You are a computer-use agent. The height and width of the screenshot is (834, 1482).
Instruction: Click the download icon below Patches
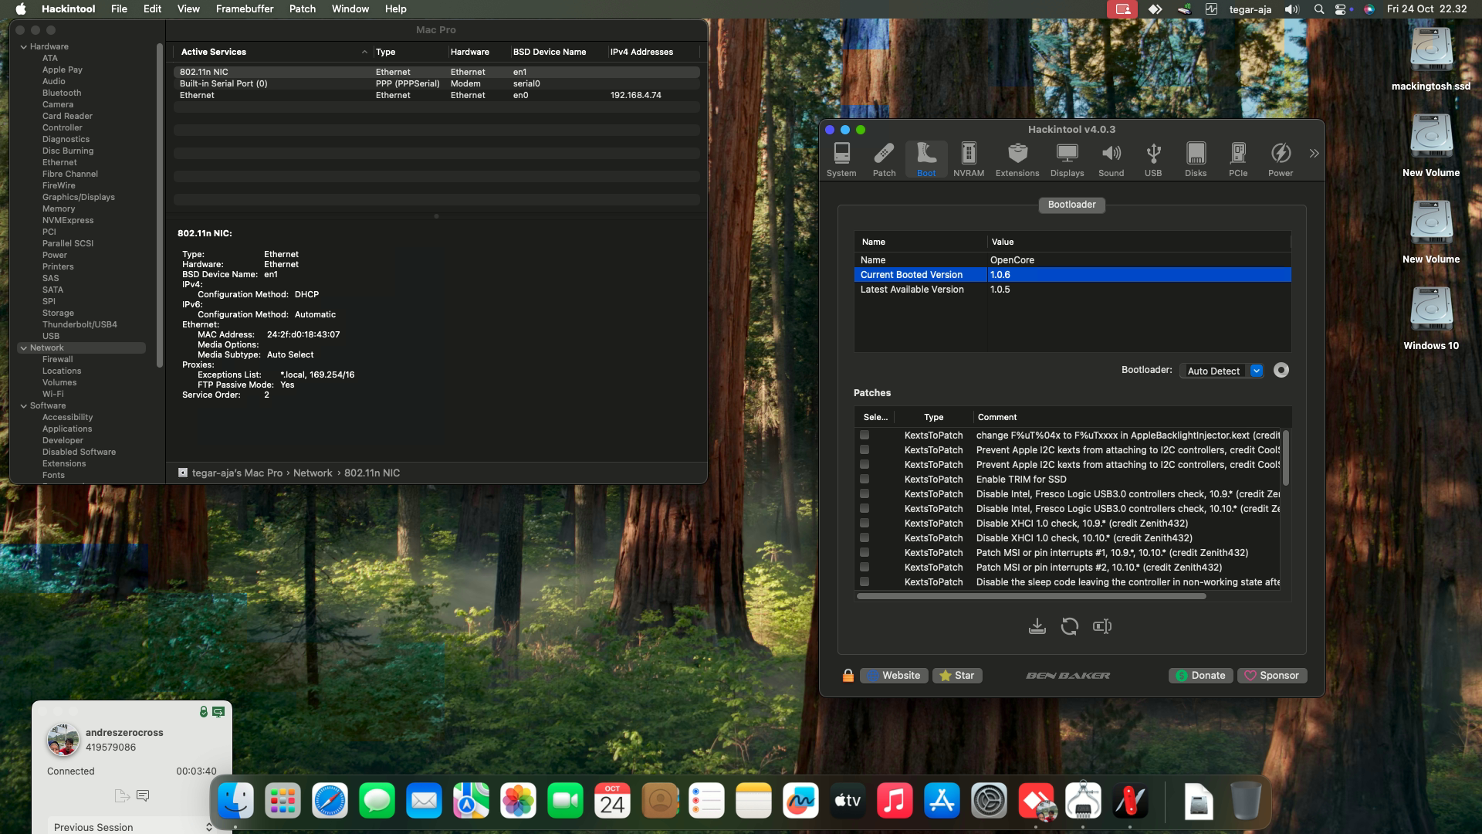1037,626
